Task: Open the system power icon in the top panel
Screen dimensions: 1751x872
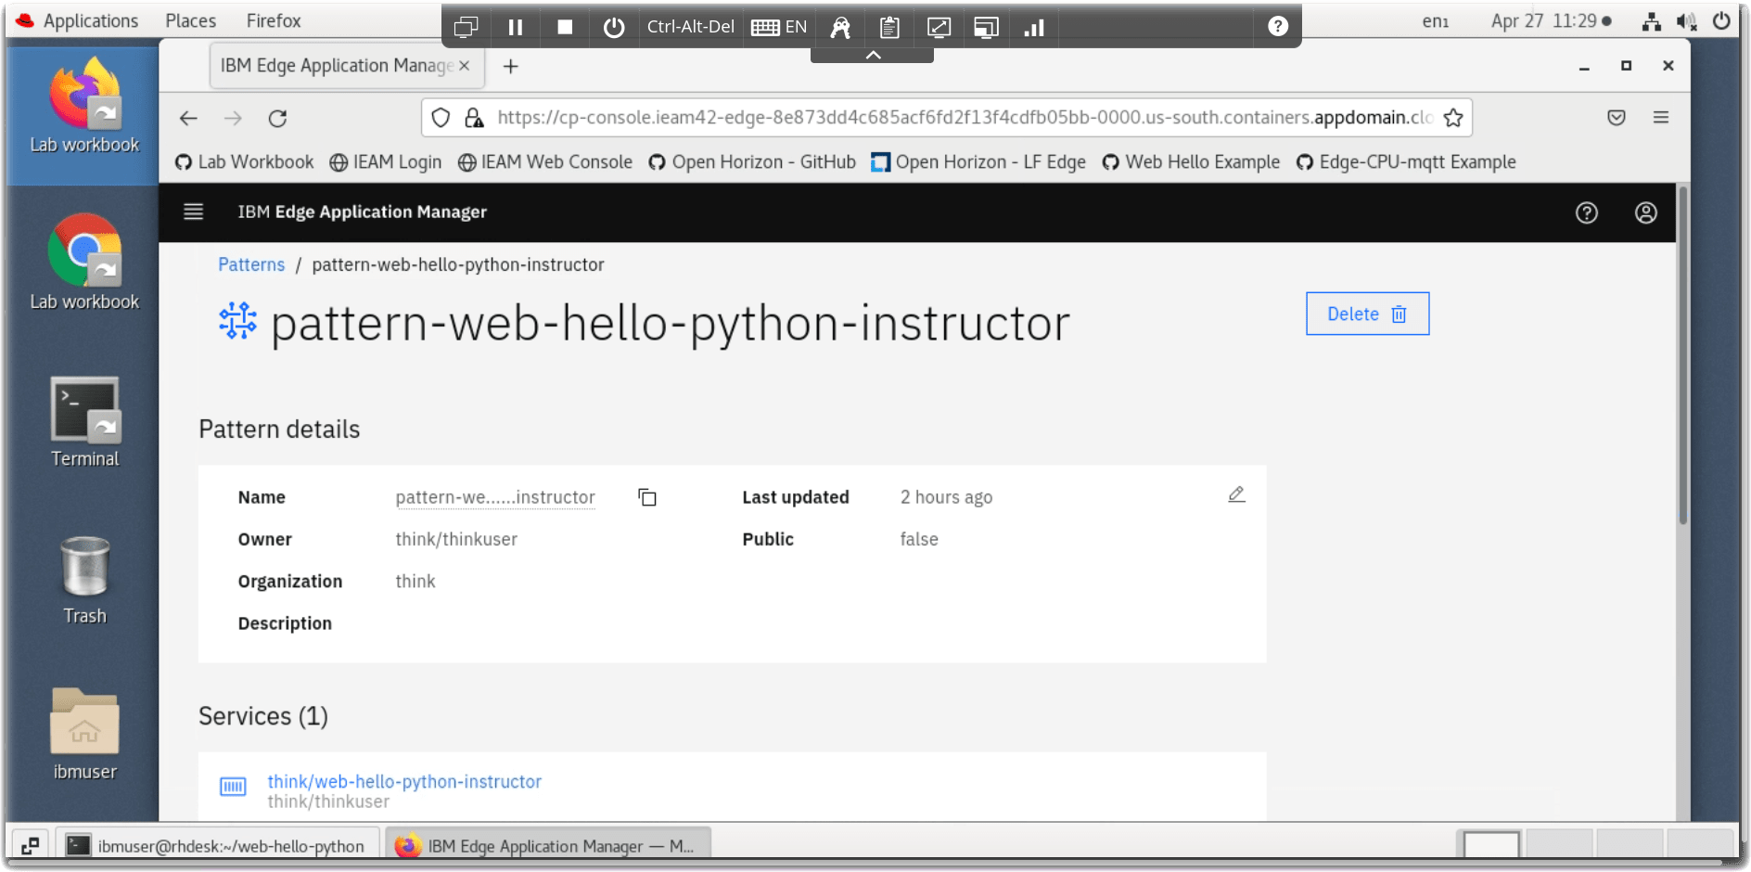Action: (1722, 21)
